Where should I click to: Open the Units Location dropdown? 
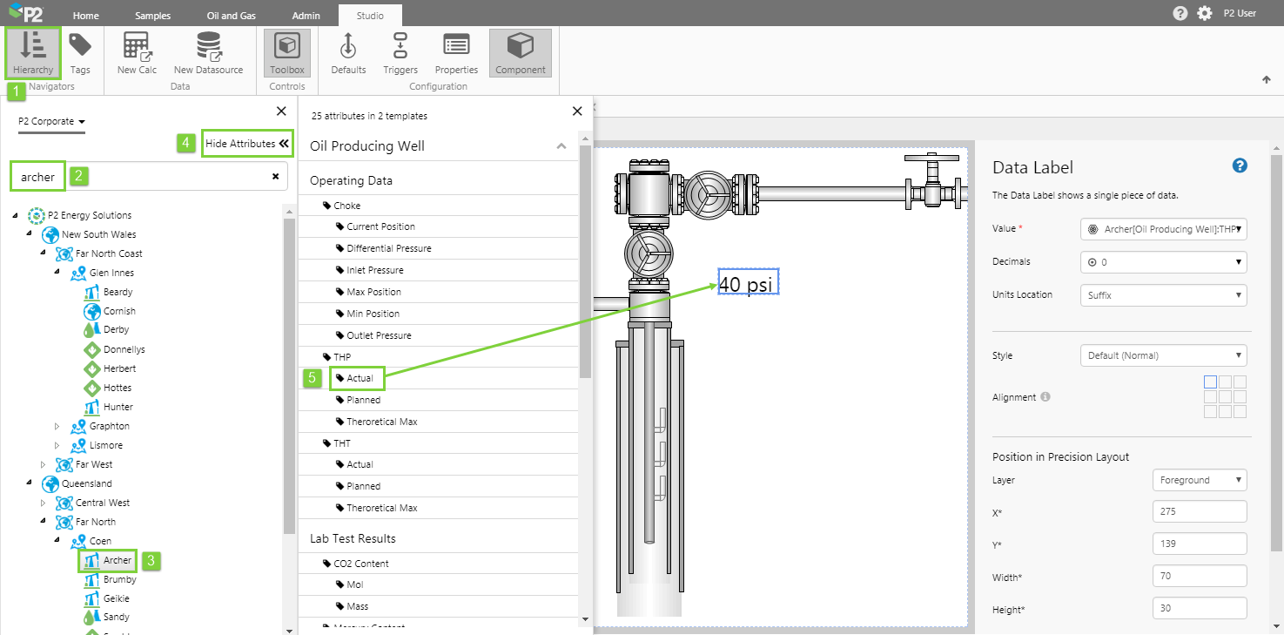(1163, 295)
